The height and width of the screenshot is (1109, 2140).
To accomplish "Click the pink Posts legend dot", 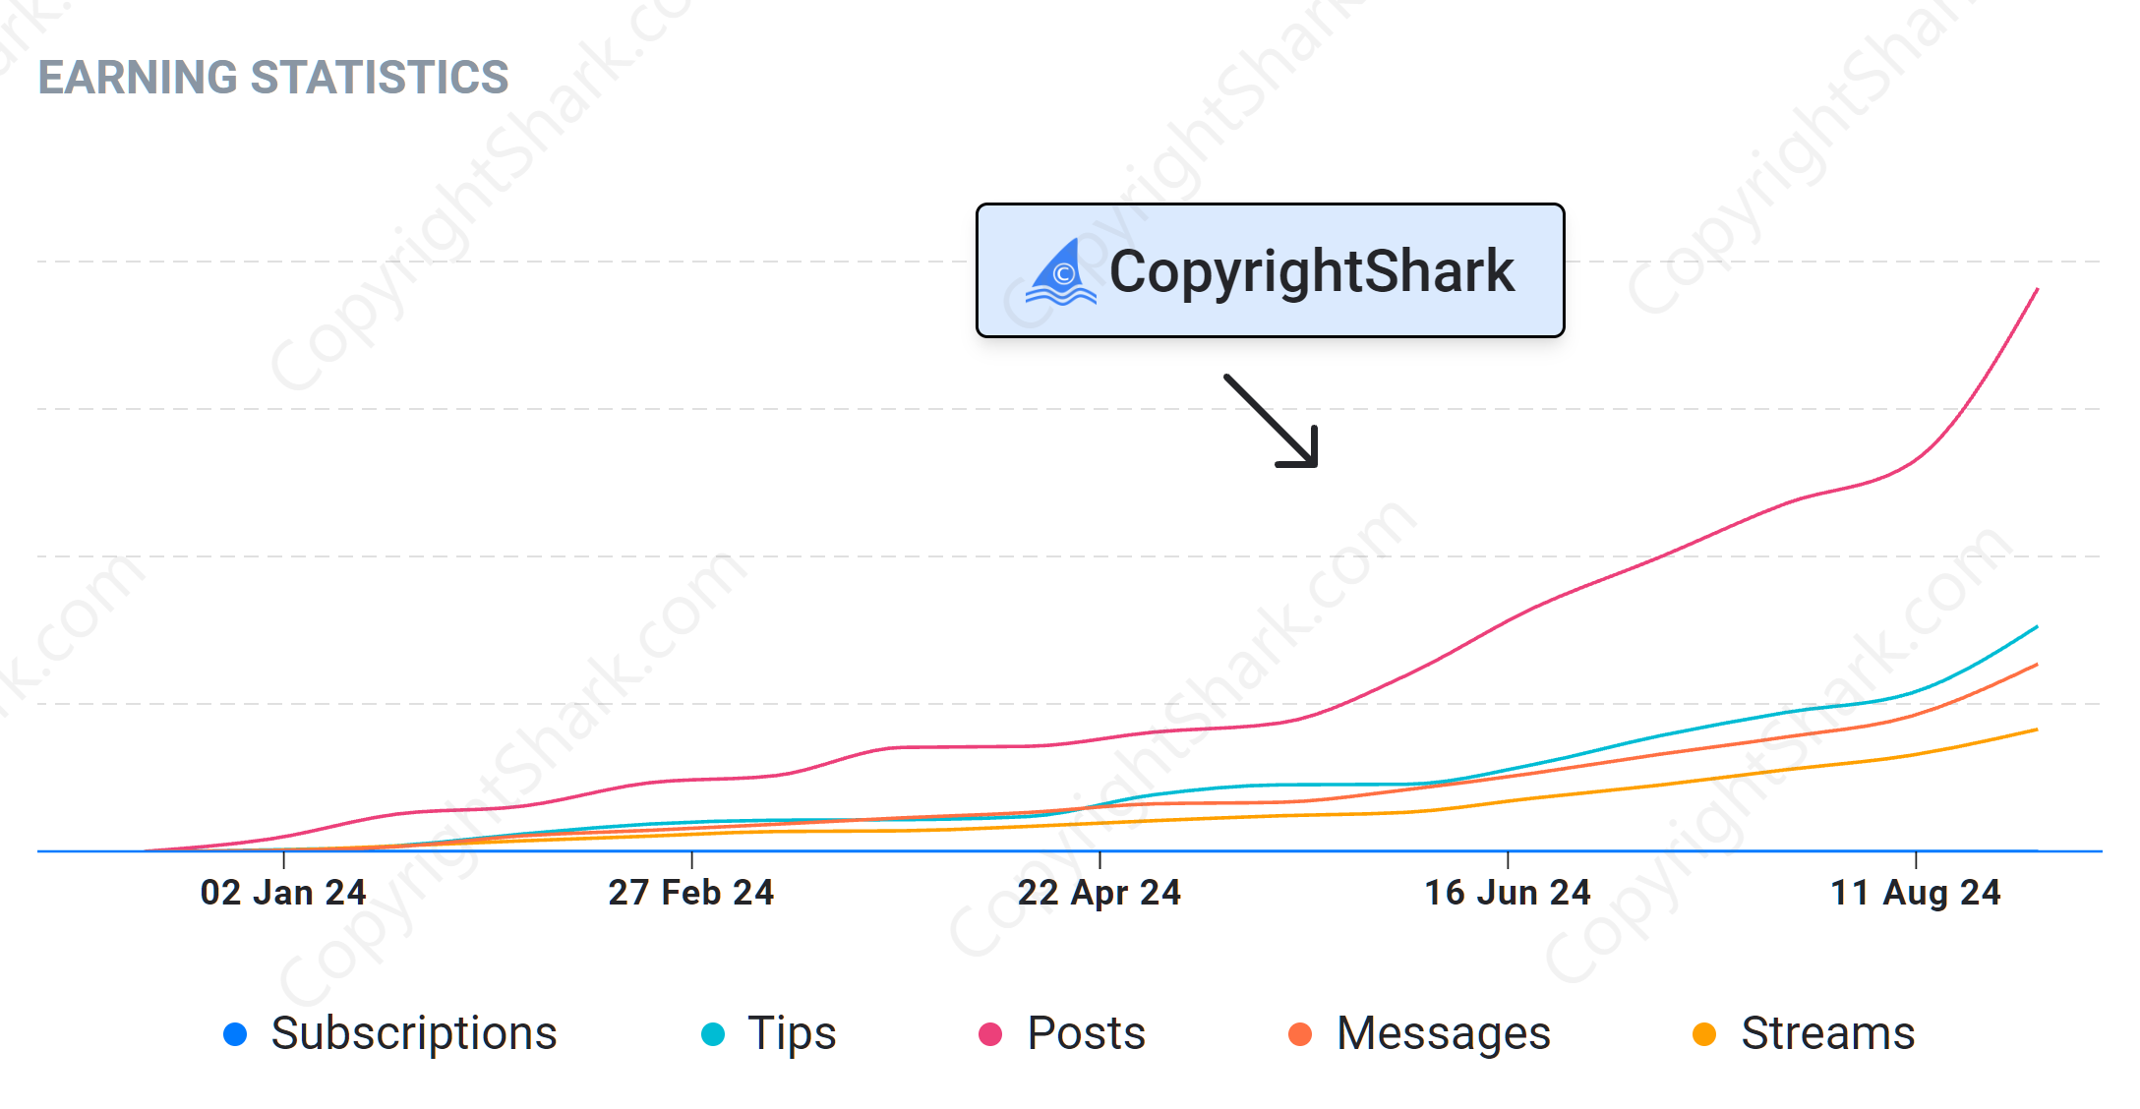I will (x=990, y=1034).
